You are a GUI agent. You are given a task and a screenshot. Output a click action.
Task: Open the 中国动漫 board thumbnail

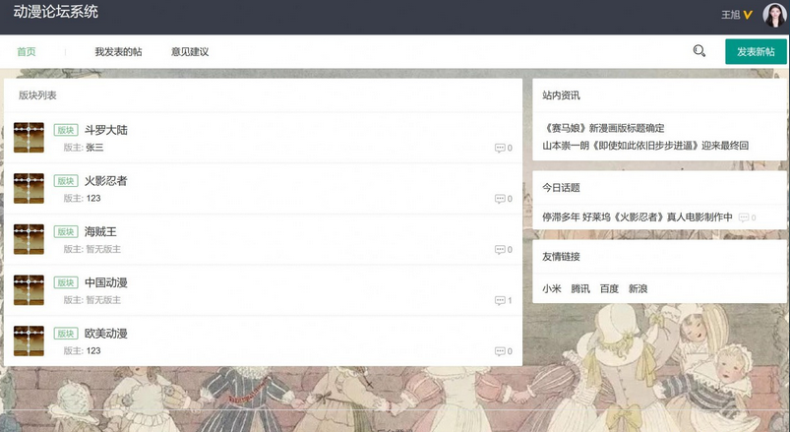[29, 290]
